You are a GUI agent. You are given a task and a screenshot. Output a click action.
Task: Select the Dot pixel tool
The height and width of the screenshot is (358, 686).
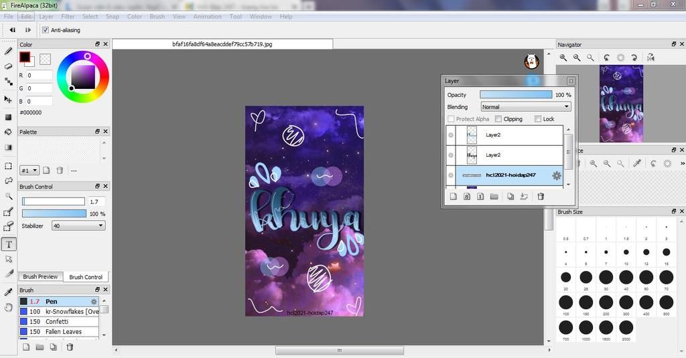8,82
